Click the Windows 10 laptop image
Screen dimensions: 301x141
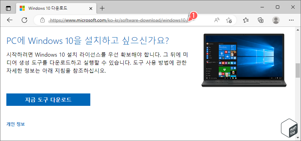coord(244,60)
